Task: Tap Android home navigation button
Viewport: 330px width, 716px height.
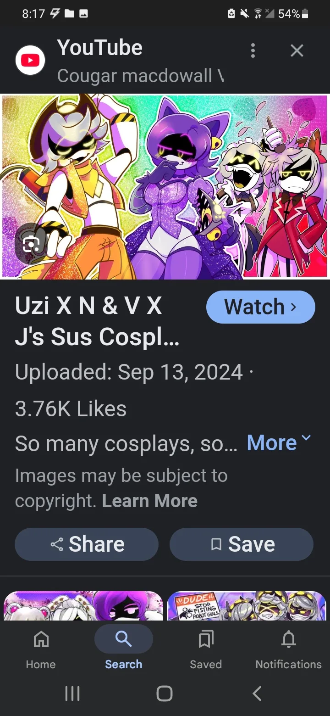Action: 165,694
